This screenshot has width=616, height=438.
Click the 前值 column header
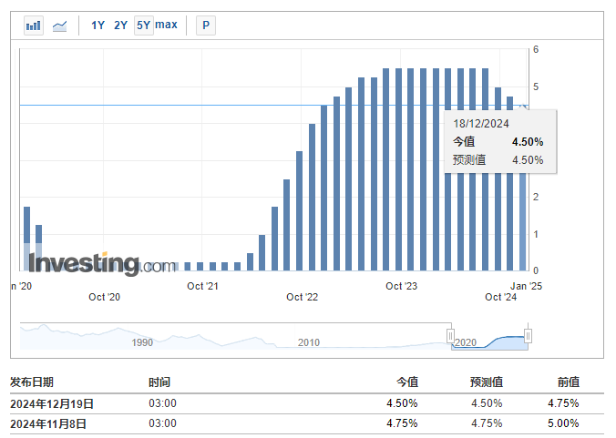tap(568, 382)
